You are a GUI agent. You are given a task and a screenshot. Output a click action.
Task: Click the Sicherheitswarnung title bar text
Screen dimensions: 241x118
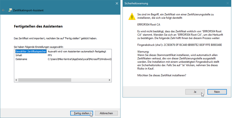(136, 3)
